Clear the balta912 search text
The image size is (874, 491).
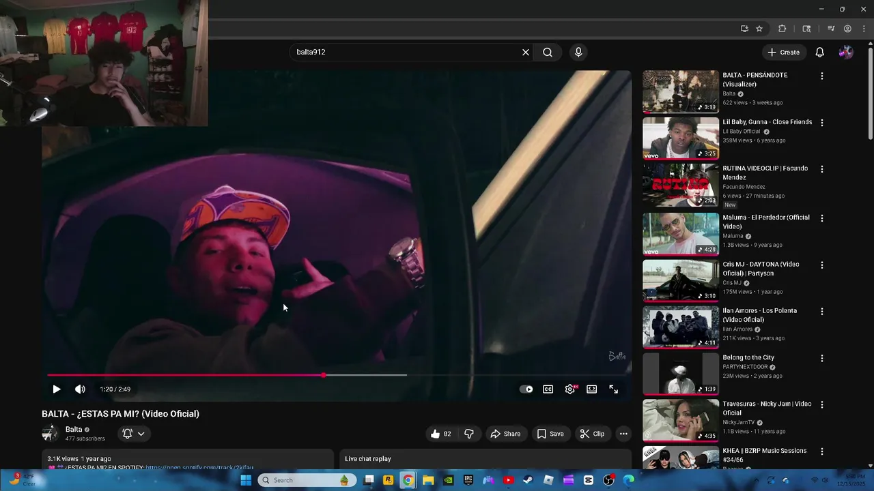[x=526, y=52]
